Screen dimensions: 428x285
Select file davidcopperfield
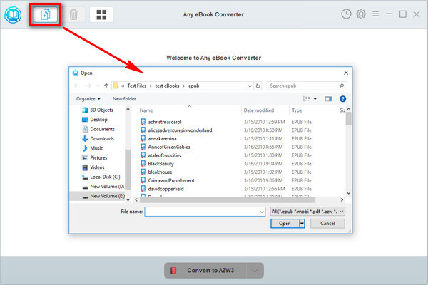tap(165, 189)
